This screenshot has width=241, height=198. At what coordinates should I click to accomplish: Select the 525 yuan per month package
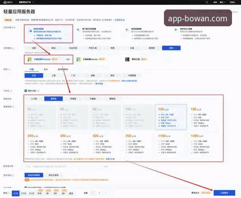[x=106, y=144]
